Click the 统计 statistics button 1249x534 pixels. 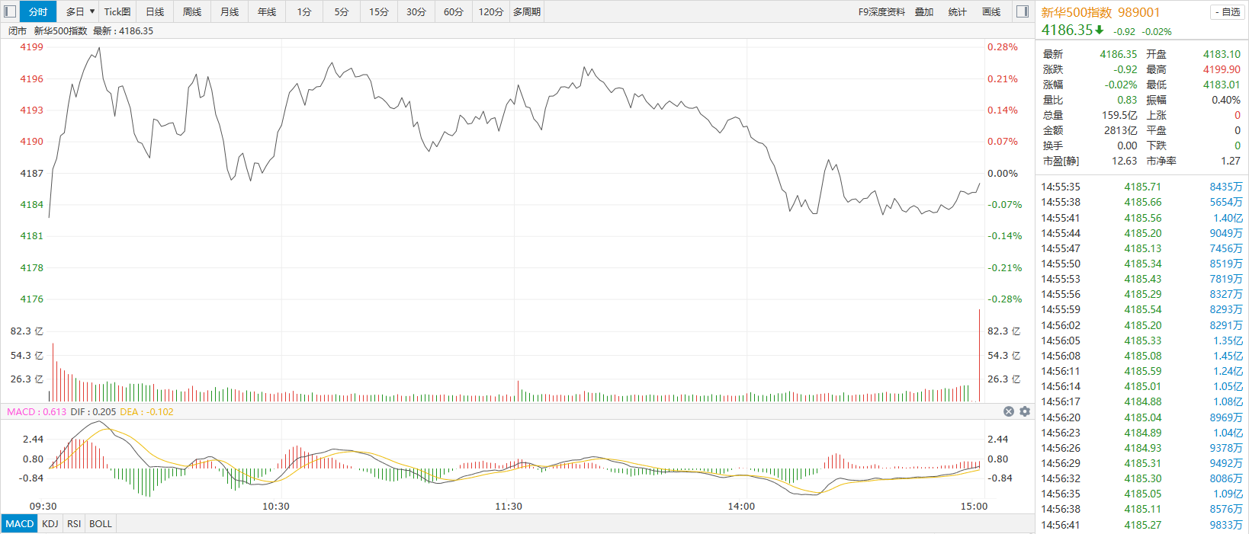point(958,11)
